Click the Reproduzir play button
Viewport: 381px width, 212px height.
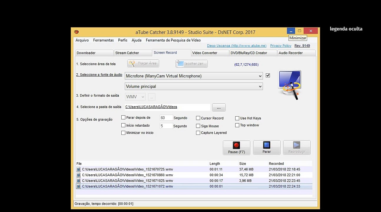pos(297,148)
